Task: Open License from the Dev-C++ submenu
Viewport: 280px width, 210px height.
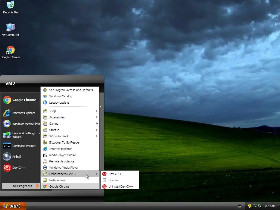Action: click(120, 180)
